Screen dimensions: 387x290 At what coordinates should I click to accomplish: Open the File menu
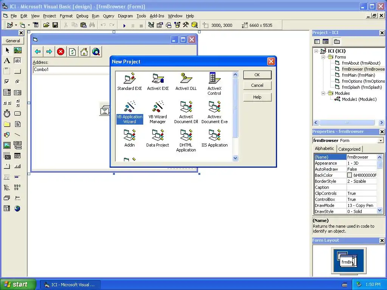14,16
